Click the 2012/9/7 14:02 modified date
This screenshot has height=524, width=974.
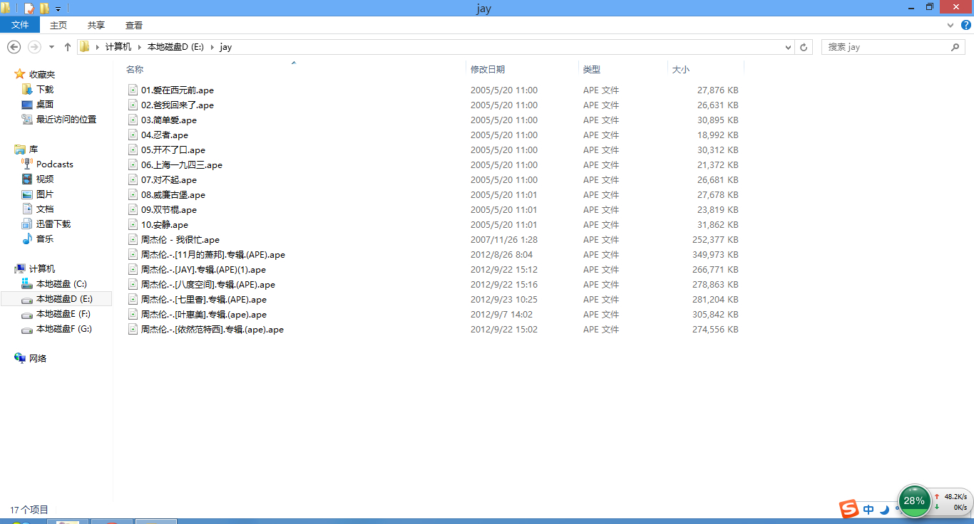click(501, 315)
